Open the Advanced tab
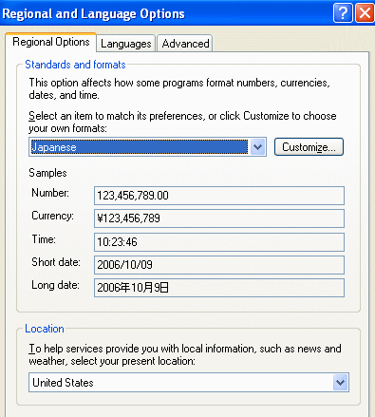Viewport: 375px width, 417px height. (x=185, y=43)
